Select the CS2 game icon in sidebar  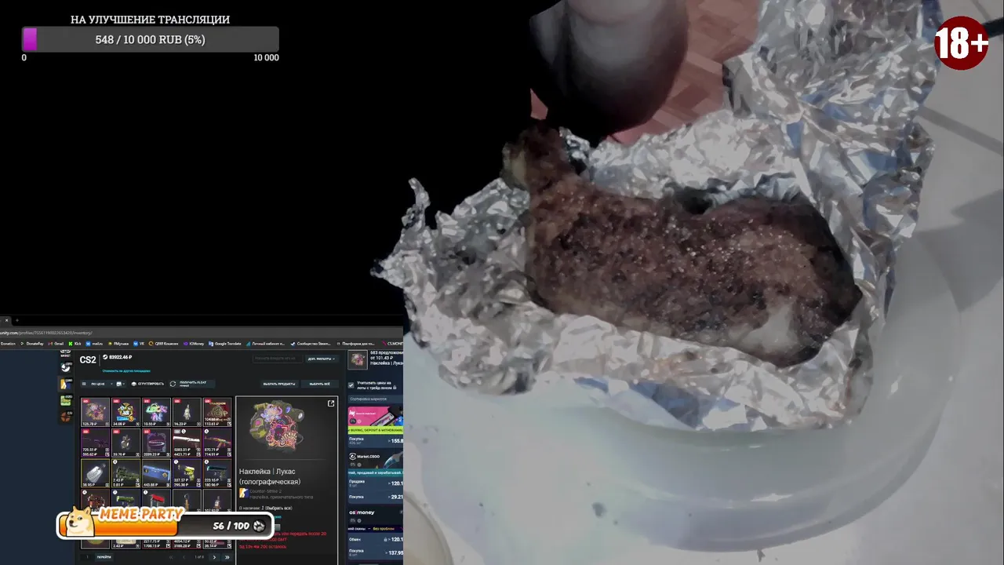pos(66,385)
